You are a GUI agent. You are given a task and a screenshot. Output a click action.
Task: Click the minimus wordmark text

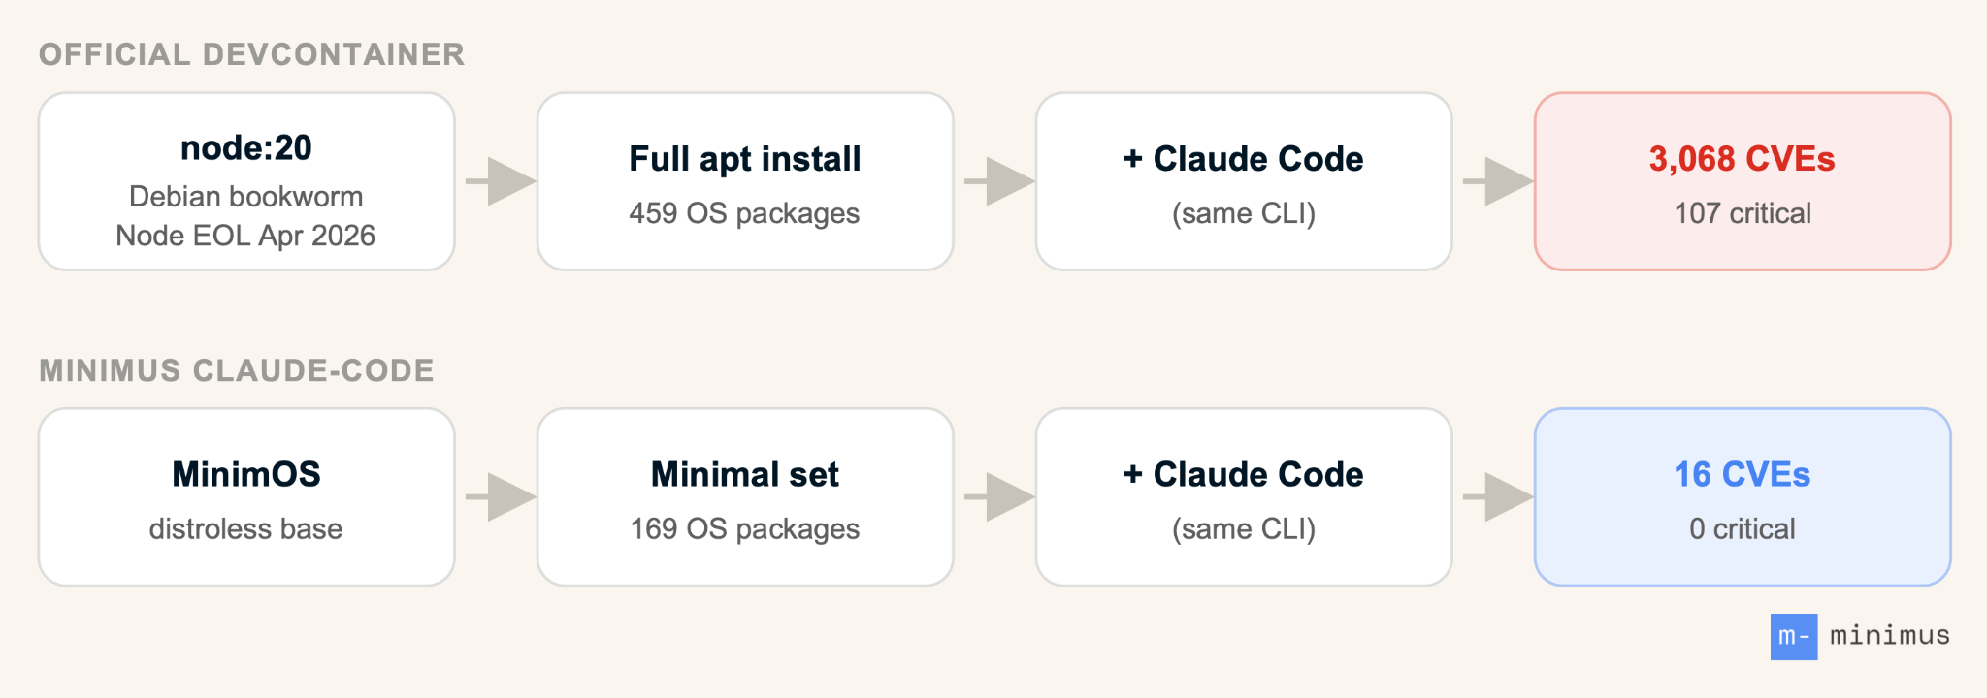click(x=1890, y=636)
